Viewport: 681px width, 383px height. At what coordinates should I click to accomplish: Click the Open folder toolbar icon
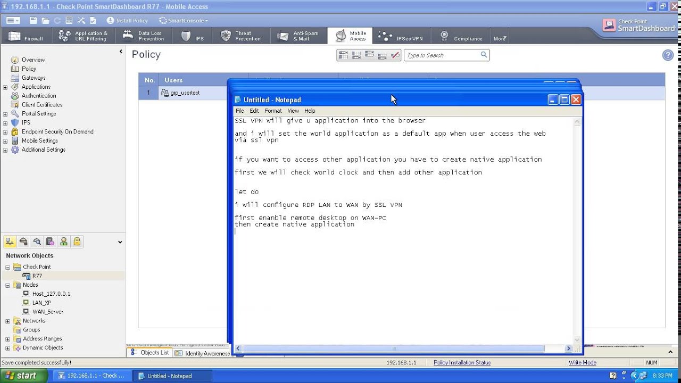(x=45, y=20)
